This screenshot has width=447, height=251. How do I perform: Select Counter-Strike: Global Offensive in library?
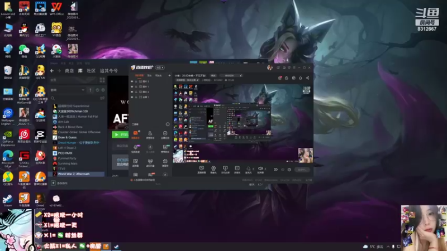[x=77, y=132]
